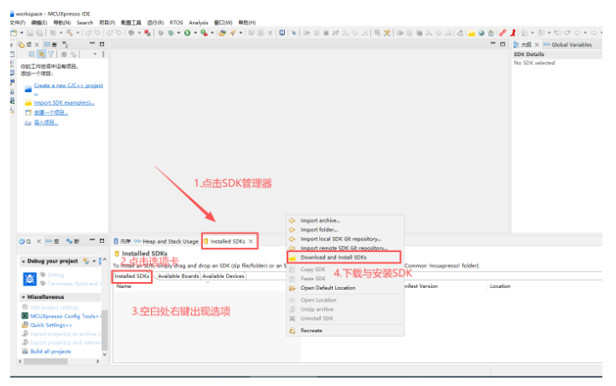Select Download and Install SDKs menu entry

pyautogui.click(x=344, y=257)
